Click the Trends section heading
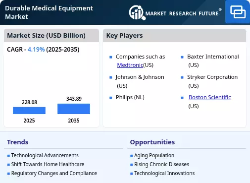Image resolution: width=250 pixels, height=183 pixels. coord(18,142)
